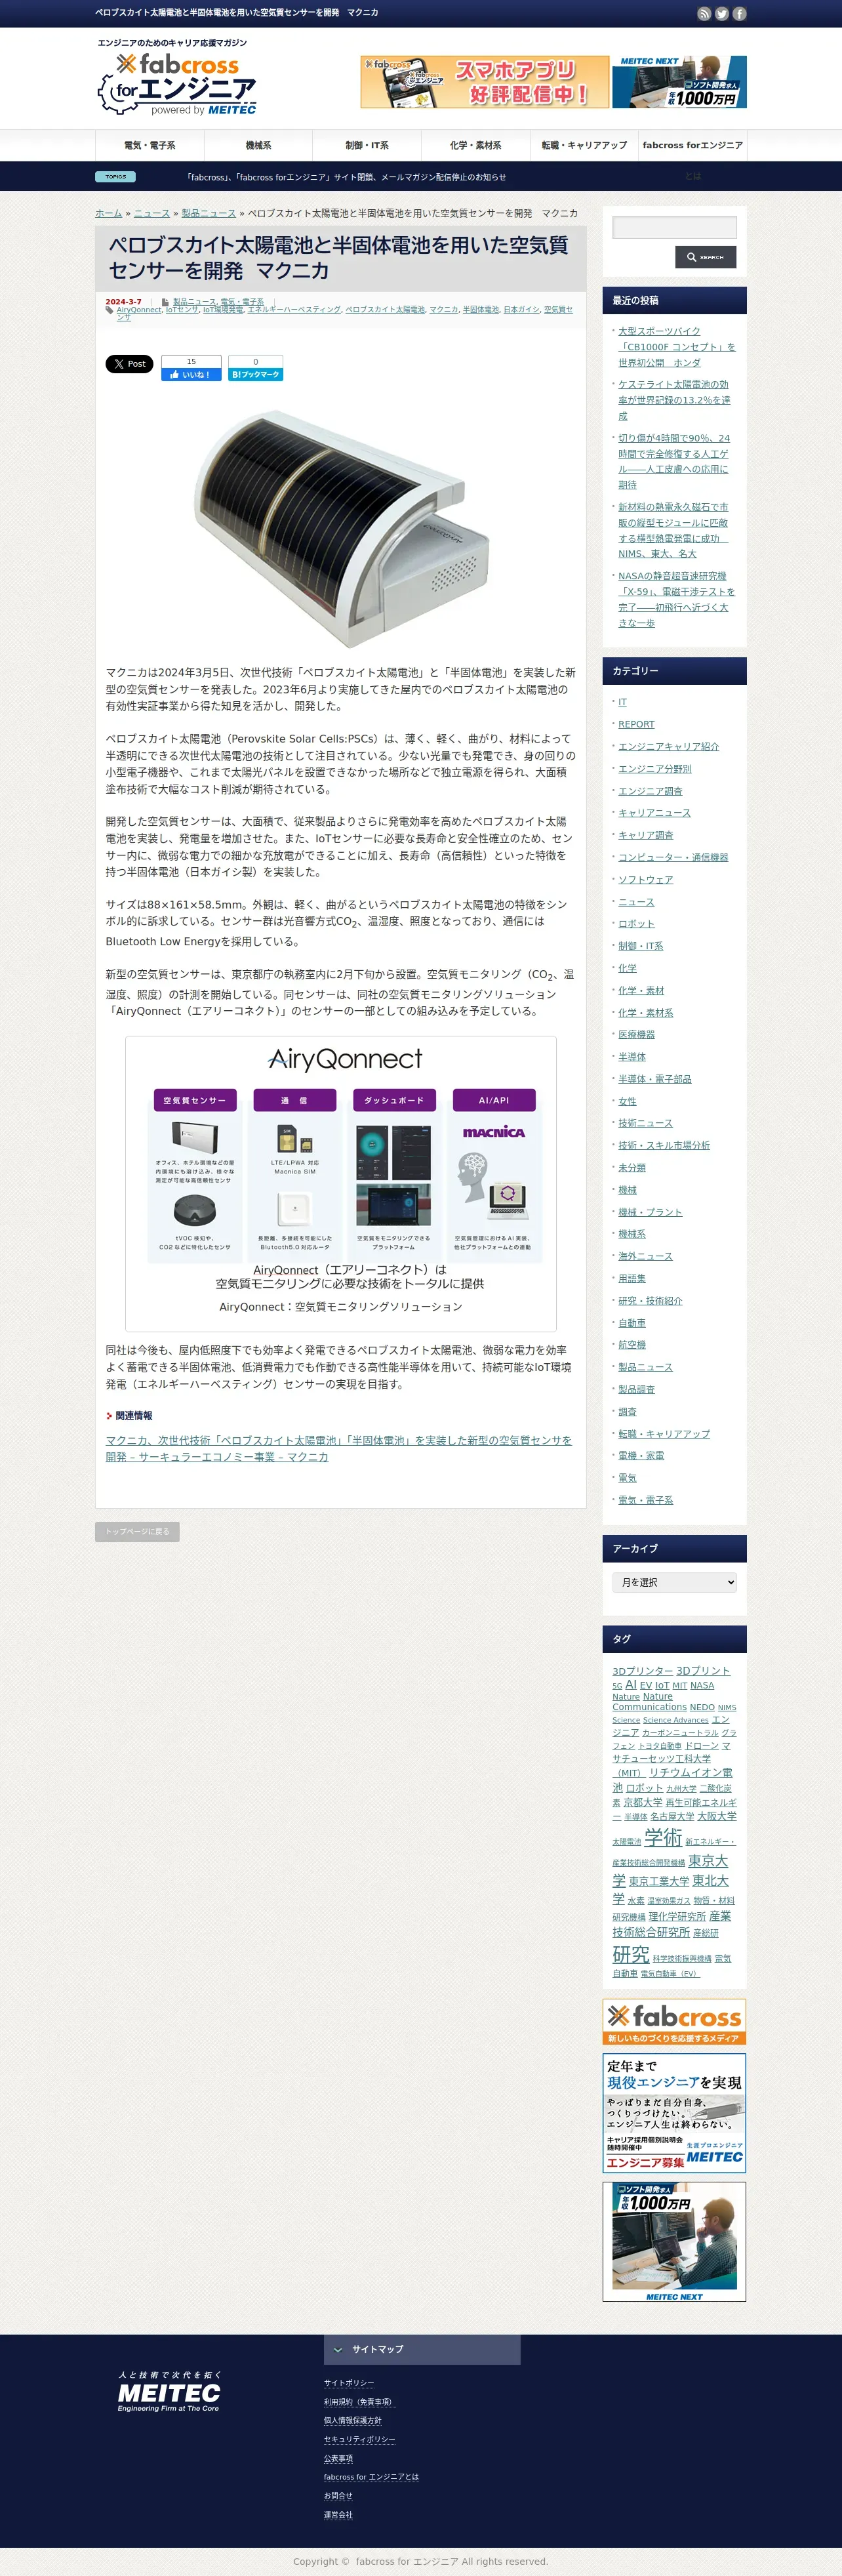Open the fabcross for エンジニアとは footer link
This screenshot has width=842, height=2576.
point(371,2477)
